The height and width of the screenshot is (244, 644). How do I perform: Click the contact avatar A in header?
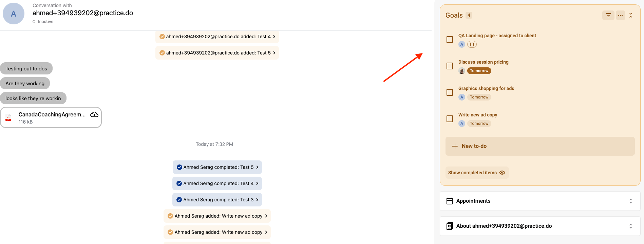pos(14,14)
